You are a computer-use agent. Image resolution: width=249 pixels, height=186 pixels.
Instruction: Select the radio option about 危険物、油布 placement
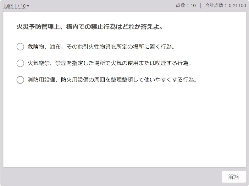pyautogui.click(x=20, y=47)
